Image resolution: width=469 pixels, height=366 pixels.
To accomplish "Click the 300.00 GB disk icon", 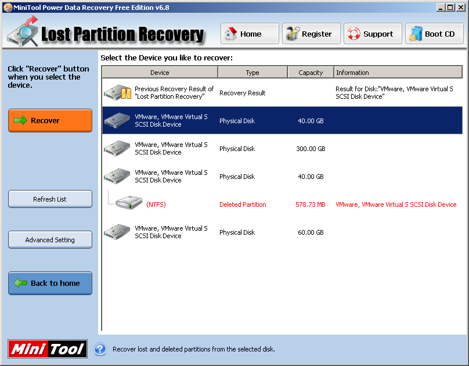I will click(x=117, y=148).
